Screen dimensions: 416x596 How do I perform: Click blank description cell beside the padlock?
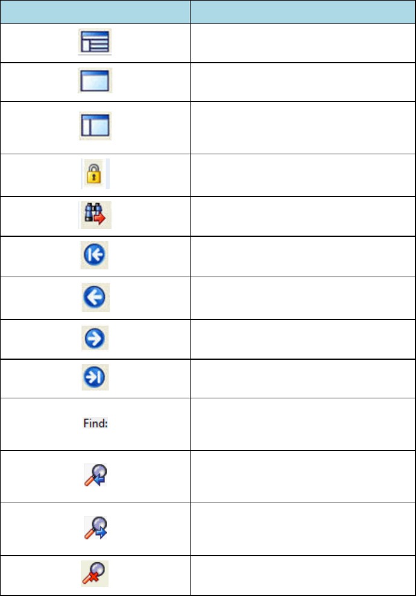pos(303,174)
